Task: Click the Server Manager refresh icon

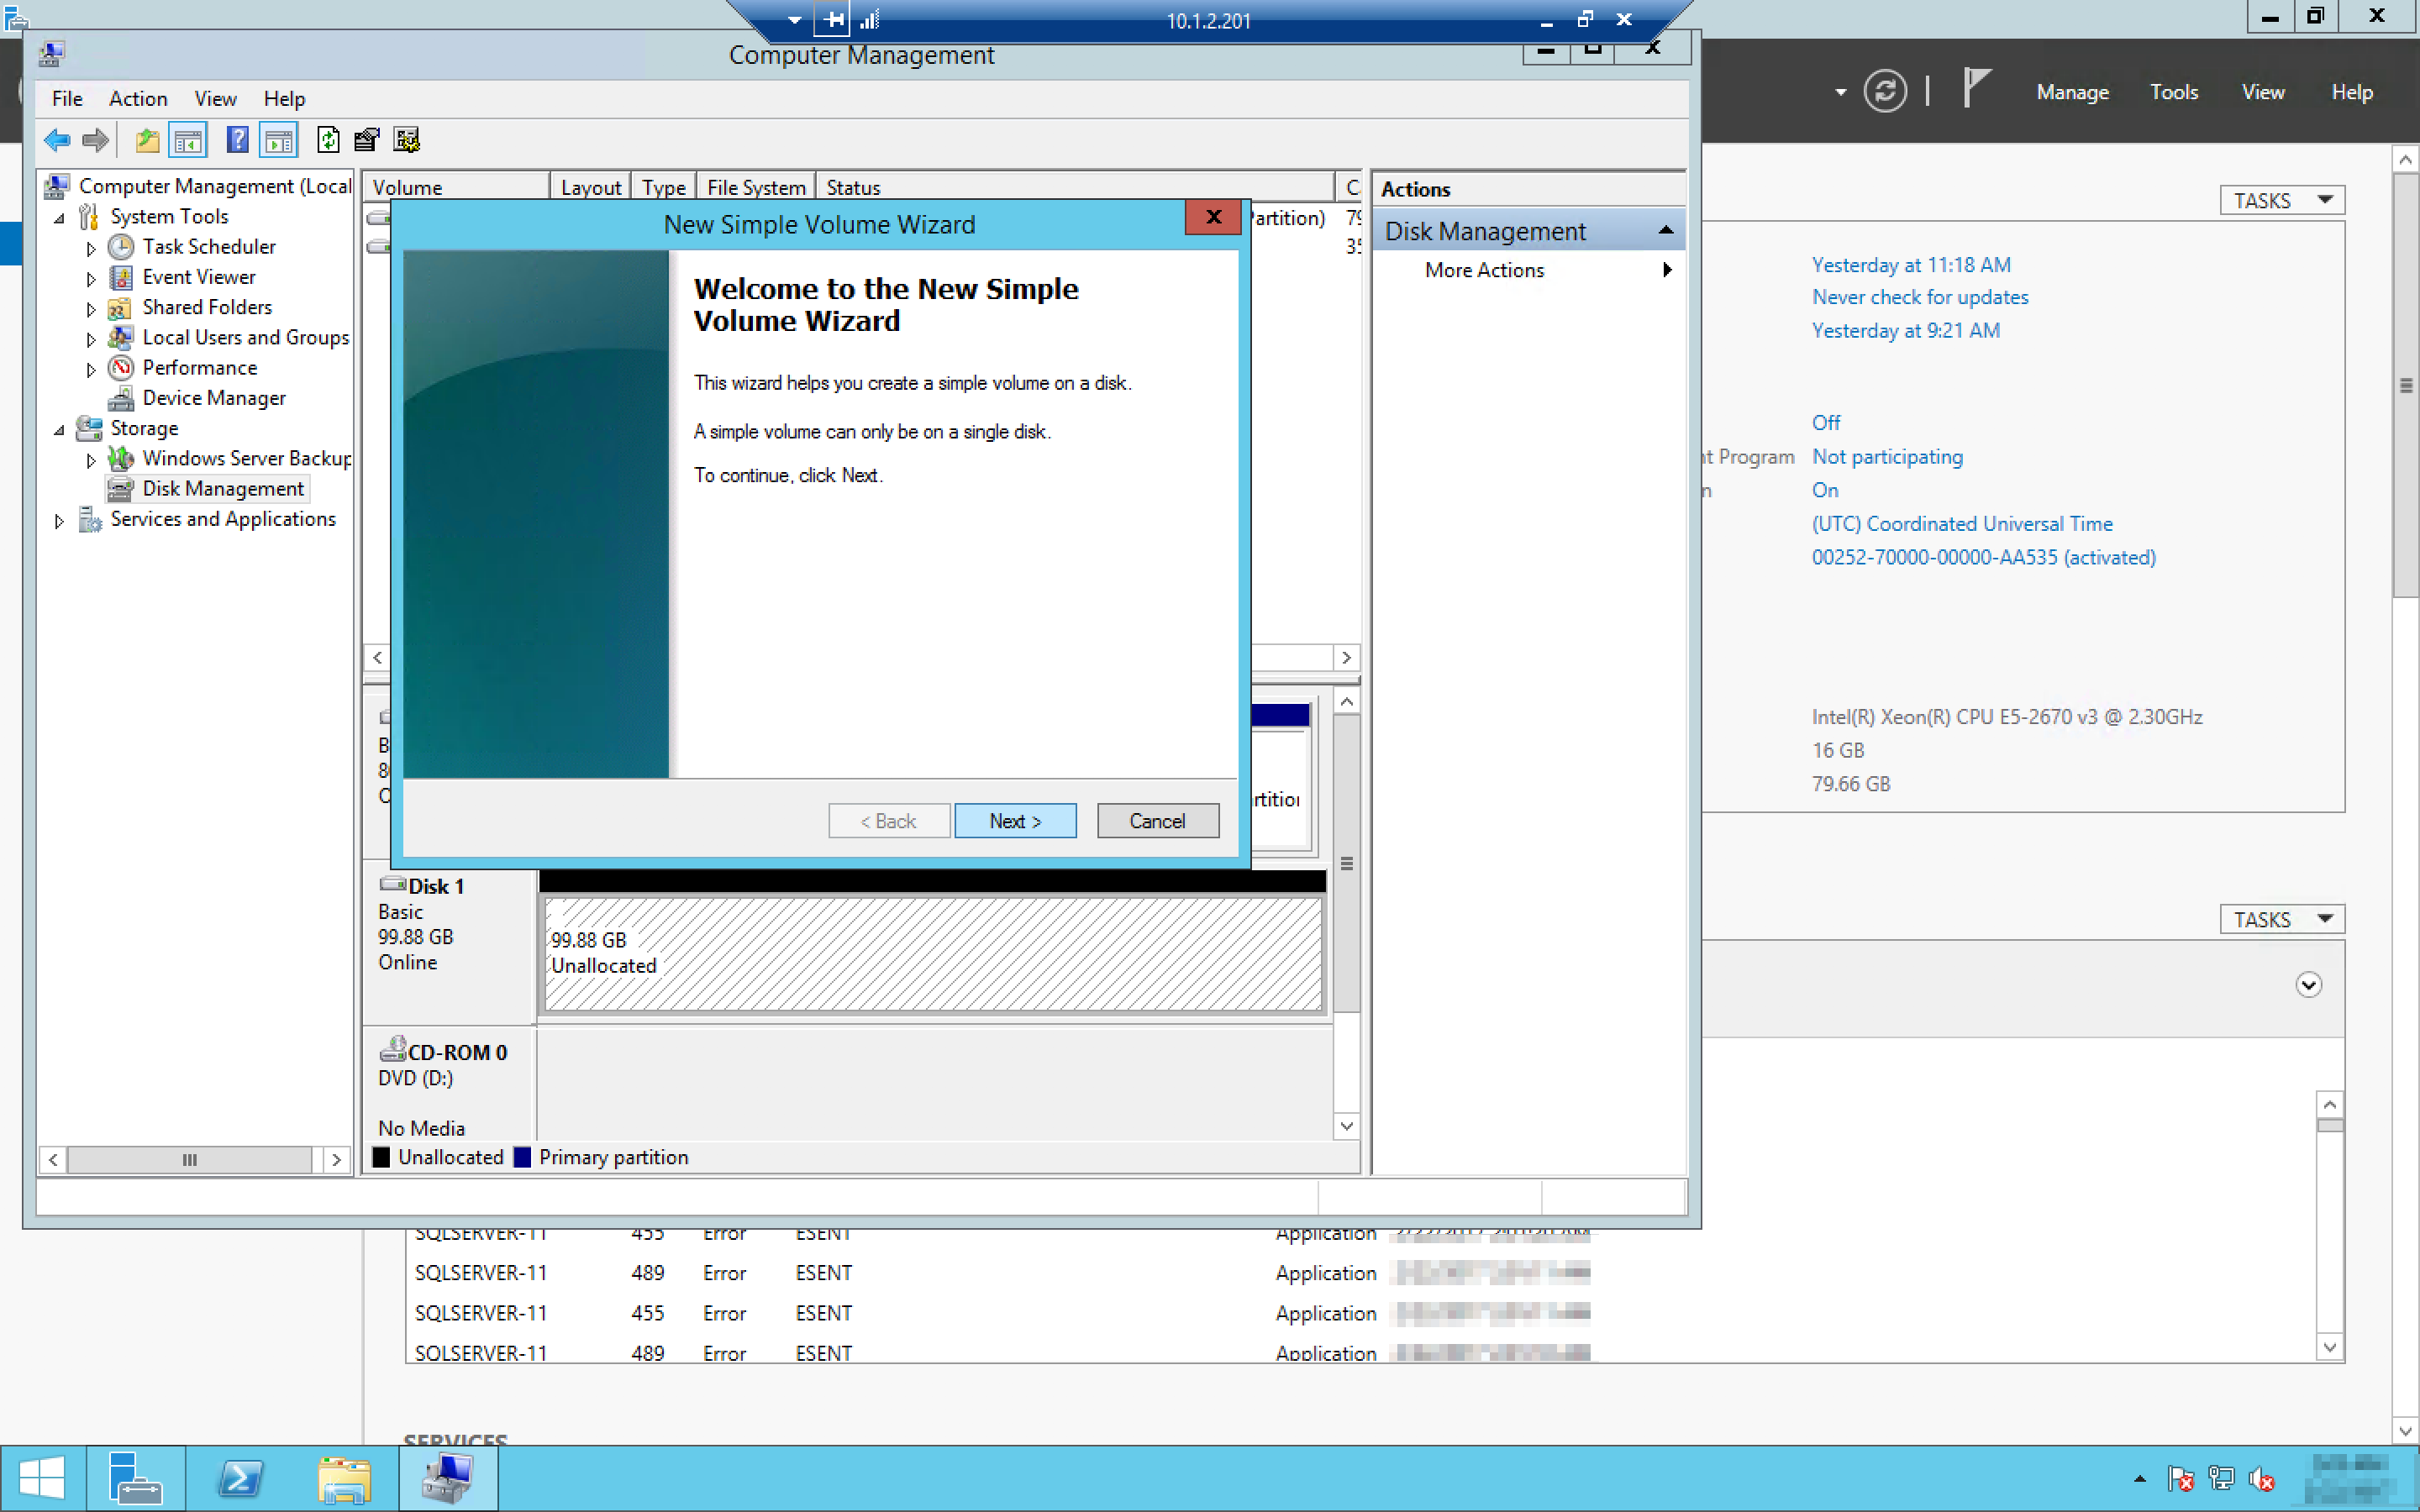Action: tap(1885, 92)
